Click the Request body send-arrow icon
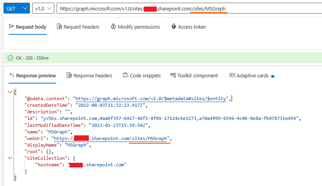Image resolution: width=322 pixels, height=186 pixels. pos(11,26)
